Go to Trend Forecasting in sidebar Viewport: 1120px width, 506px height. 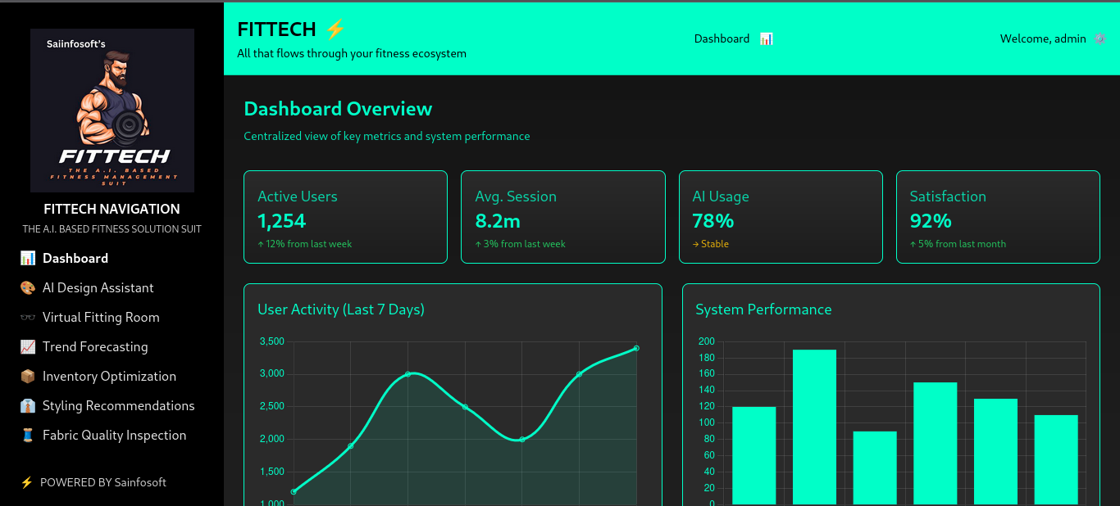[x=95, y=346]
